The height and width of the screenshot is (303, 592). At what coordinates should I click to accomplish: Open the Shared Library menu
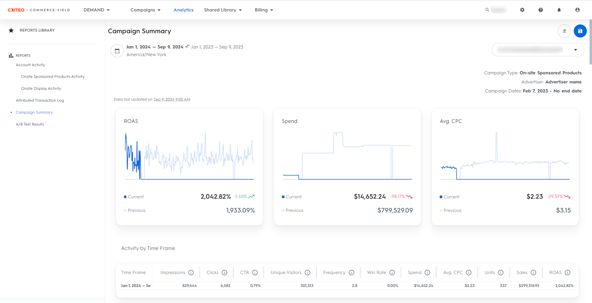tap(222, 10)
